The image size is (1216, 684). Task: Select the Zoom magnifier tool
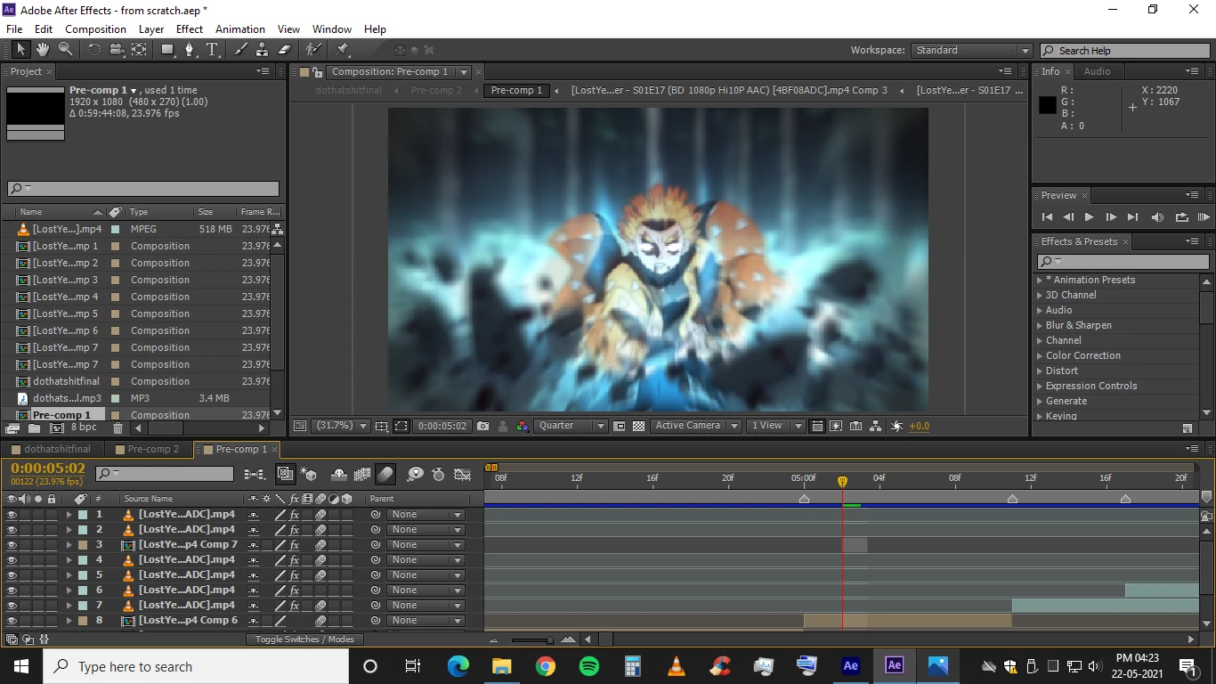click(66, 50)
